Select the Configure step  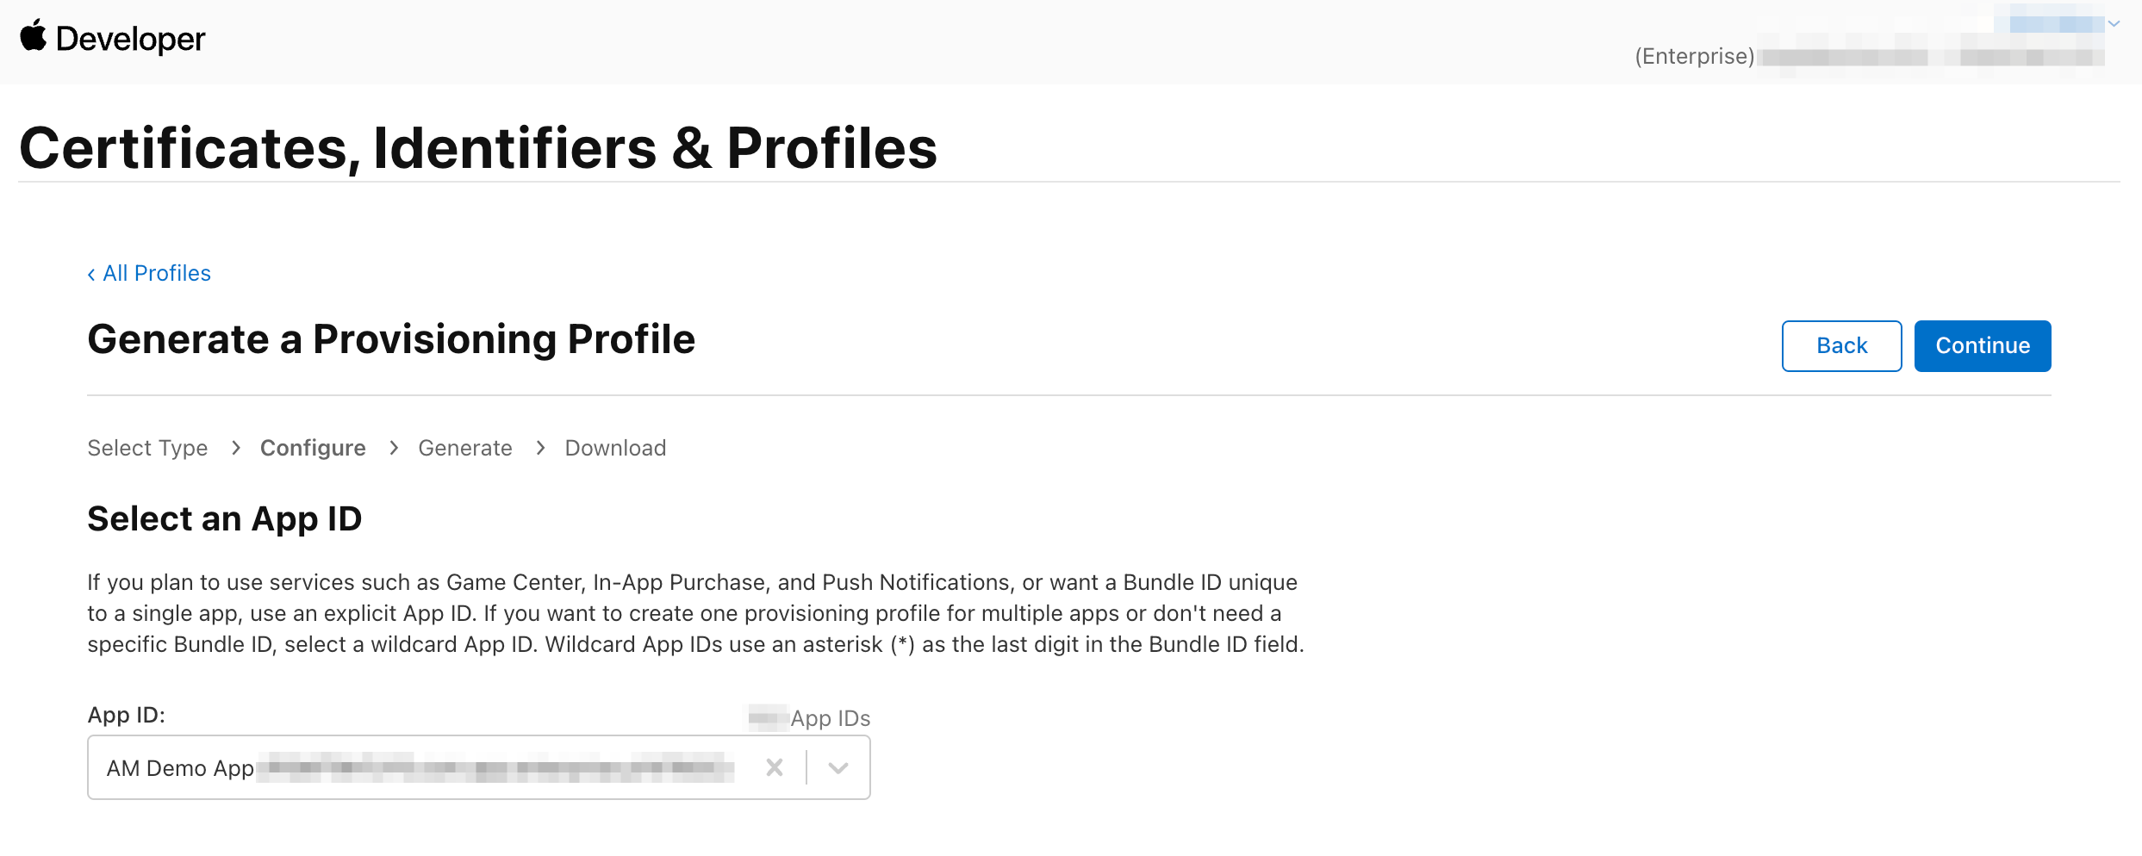coord(313,449)
